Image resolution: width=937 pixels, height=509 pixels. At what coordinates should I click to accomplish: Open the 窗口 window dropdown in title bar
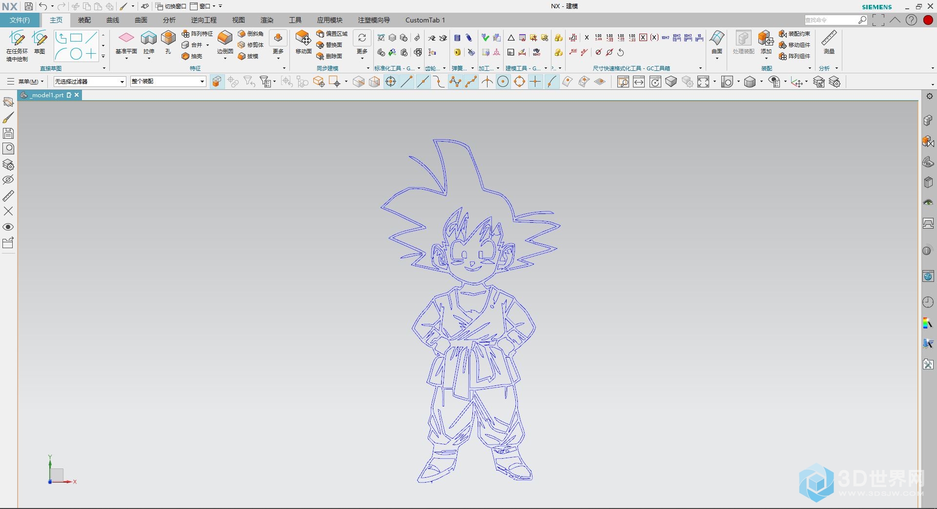[x=203, y=6]
